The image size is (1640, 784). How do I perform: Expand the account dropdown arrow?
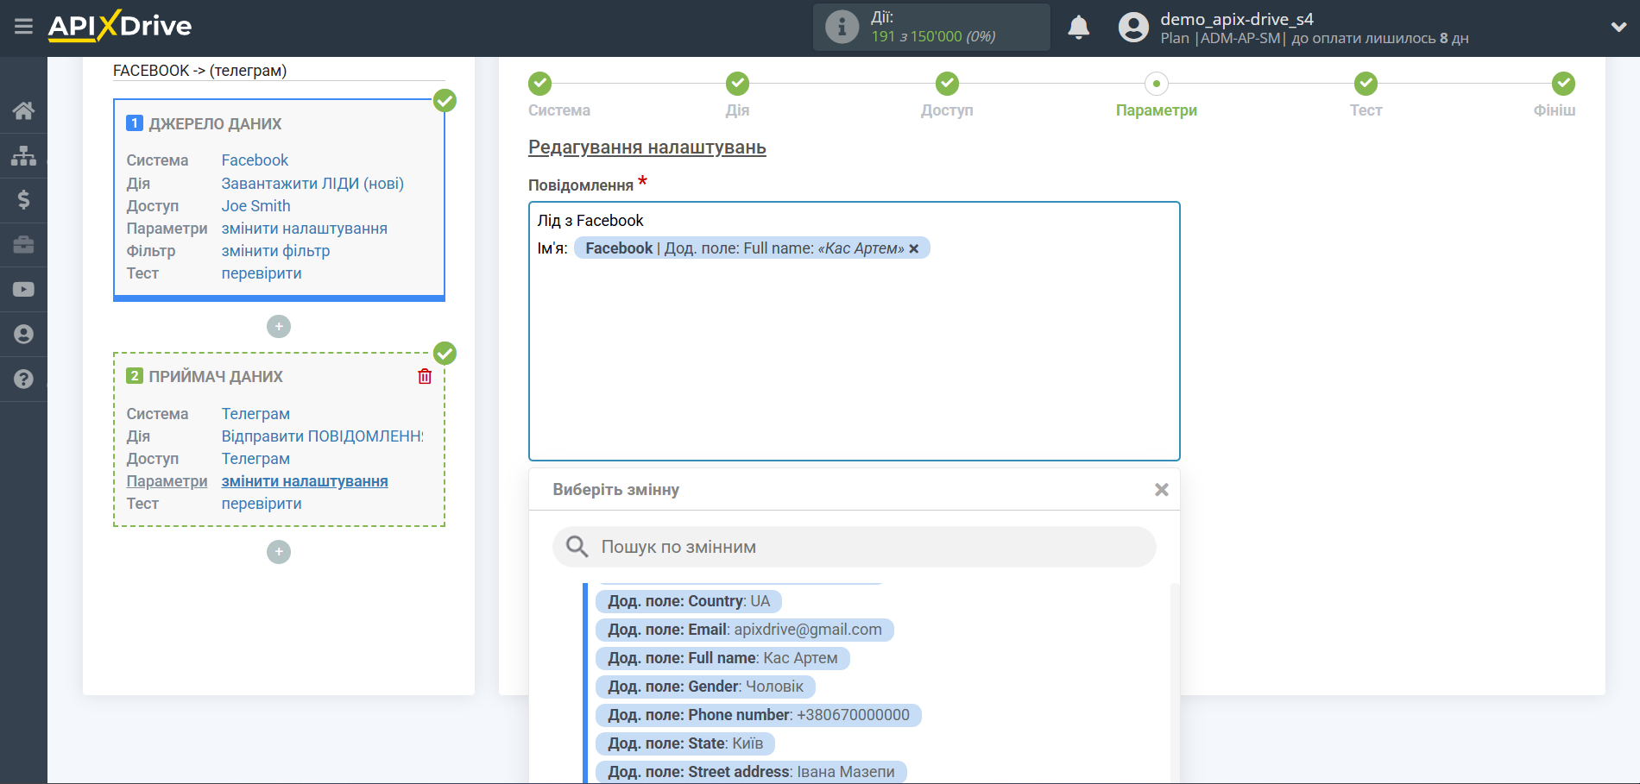point(1618,28)
